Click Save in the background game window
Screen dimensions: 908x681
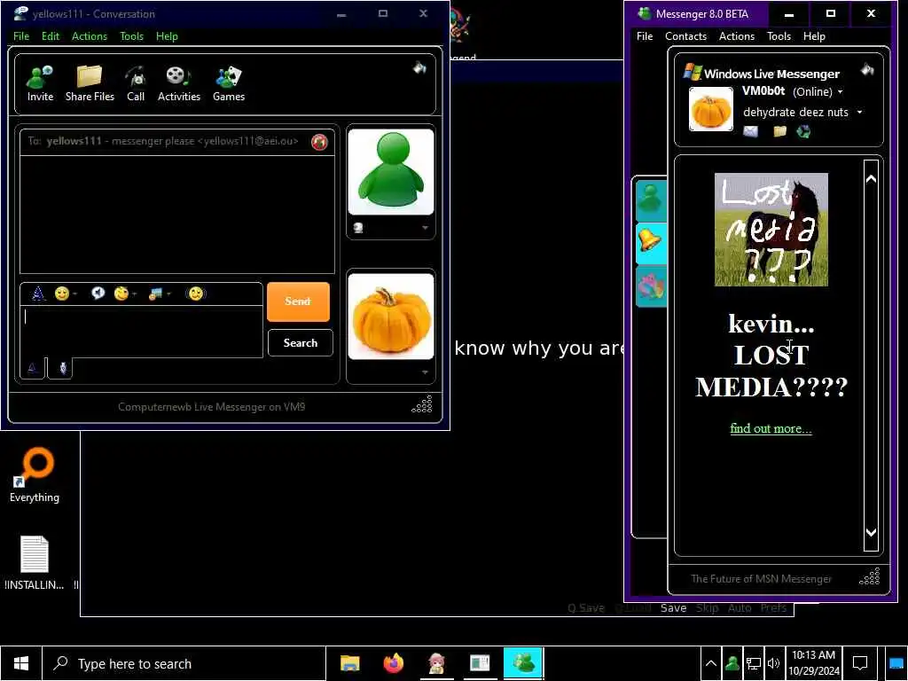674,608
